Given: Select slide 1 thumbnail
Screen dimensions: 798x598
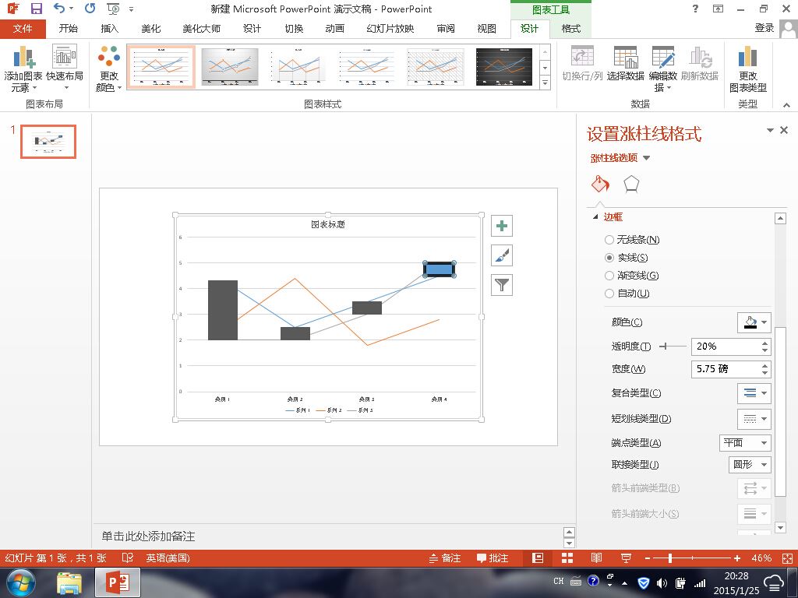Looking at the screenshot, I should [x=48, y=142].
